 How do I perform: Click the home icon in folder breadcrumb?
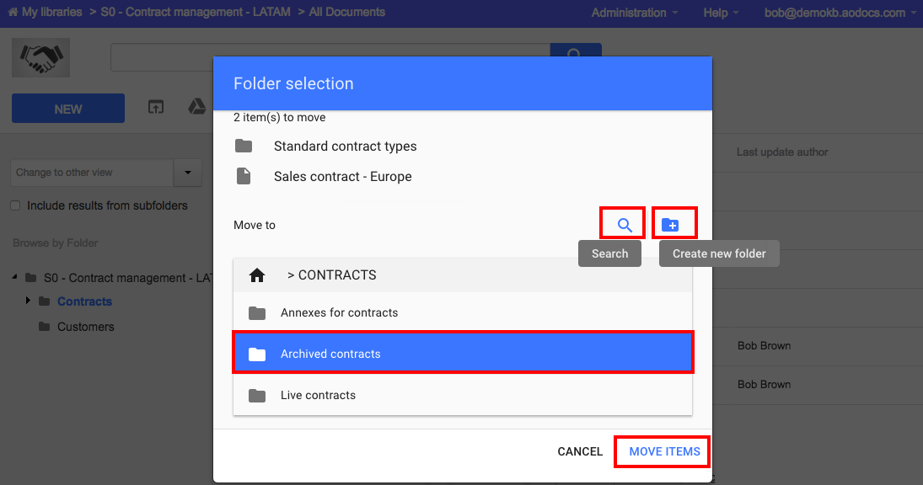256,275
